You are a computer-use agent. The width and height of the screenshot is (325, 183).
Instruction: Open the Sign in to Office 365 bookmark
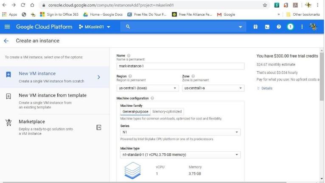coord(59,14)
